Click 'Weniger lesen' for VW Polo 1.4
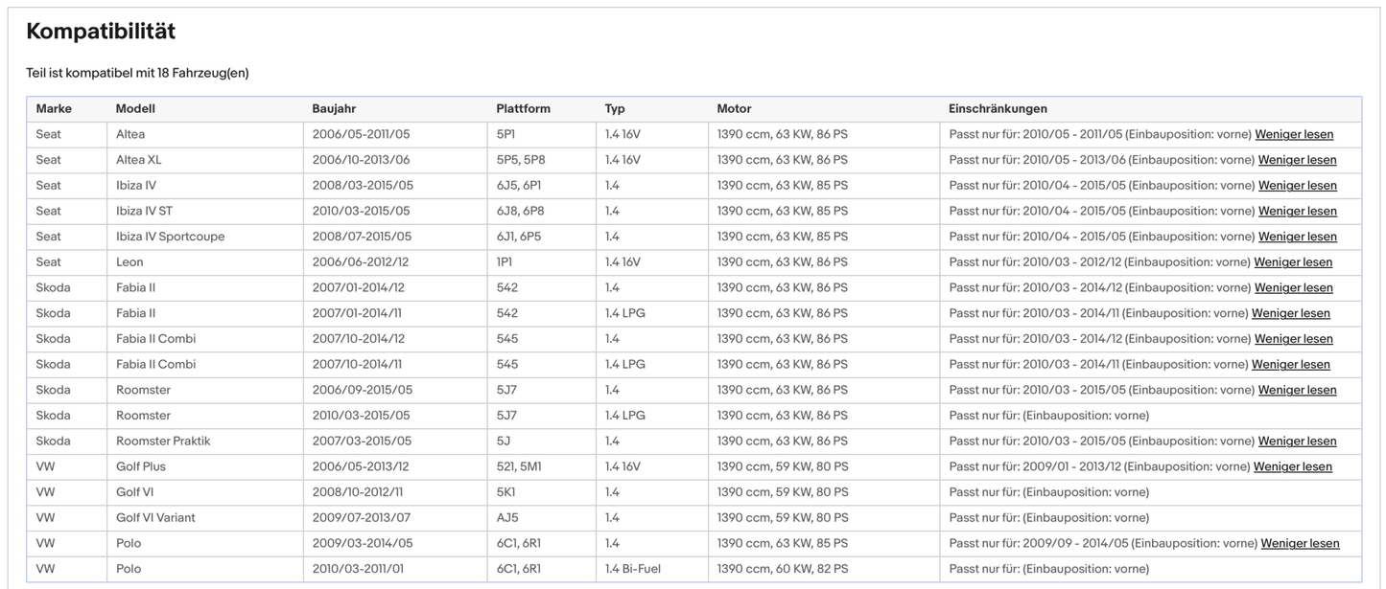This screenshot has width=1386, height=589. click(x=1300, y=544)
